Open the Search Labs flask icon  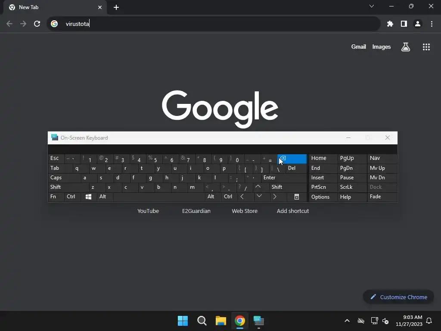point(406,47)
